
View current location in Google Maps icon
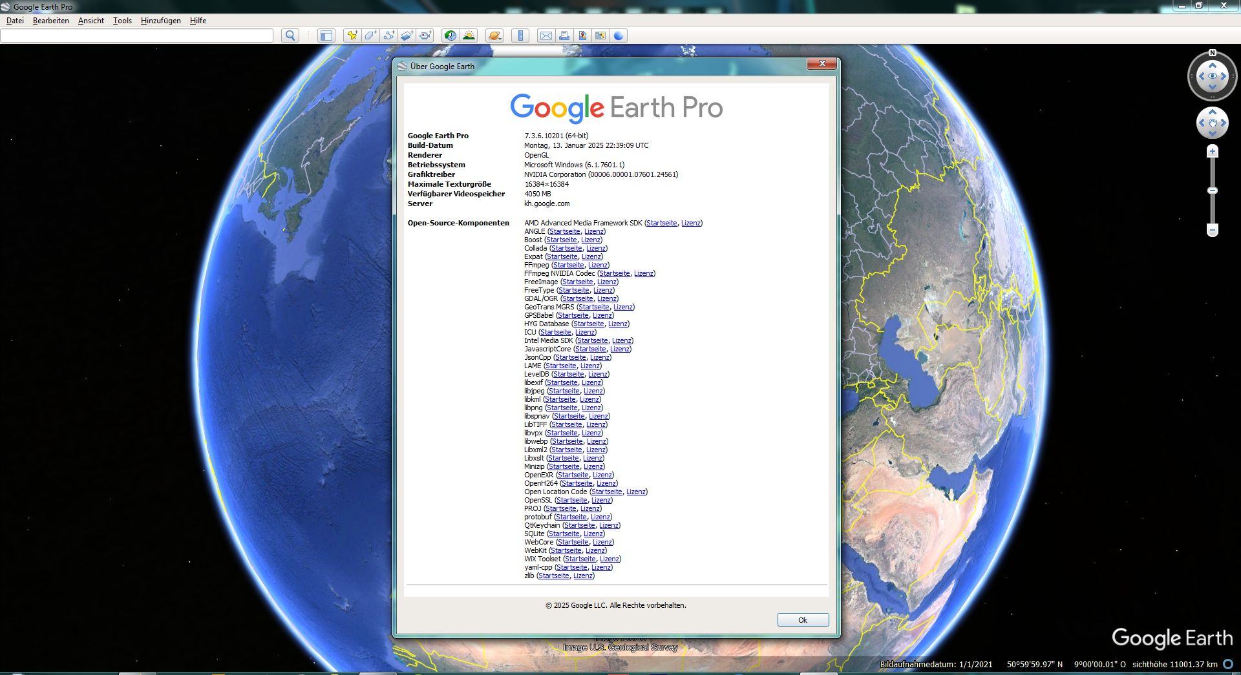(x=600, y=36)
